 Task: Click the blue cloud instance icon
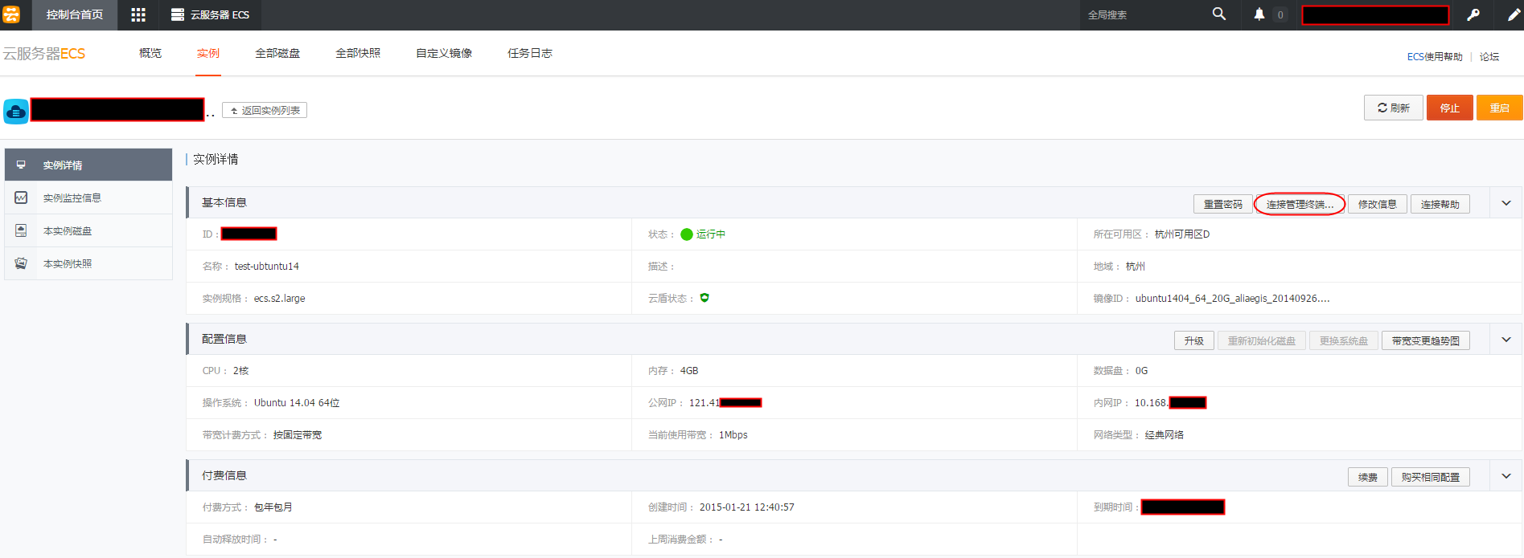click(16, 112)
